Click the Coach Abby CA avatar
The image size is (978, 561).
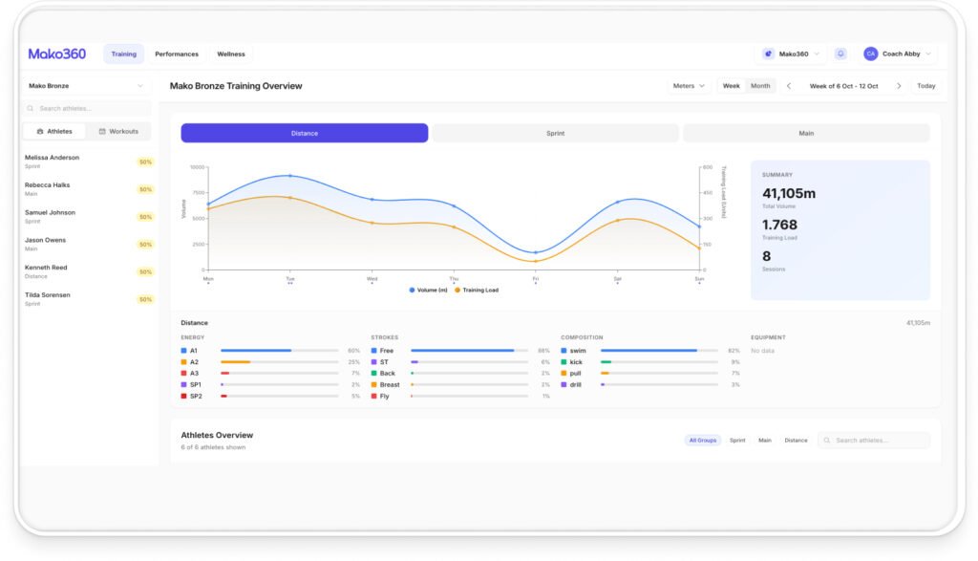[x=870, y=54]
